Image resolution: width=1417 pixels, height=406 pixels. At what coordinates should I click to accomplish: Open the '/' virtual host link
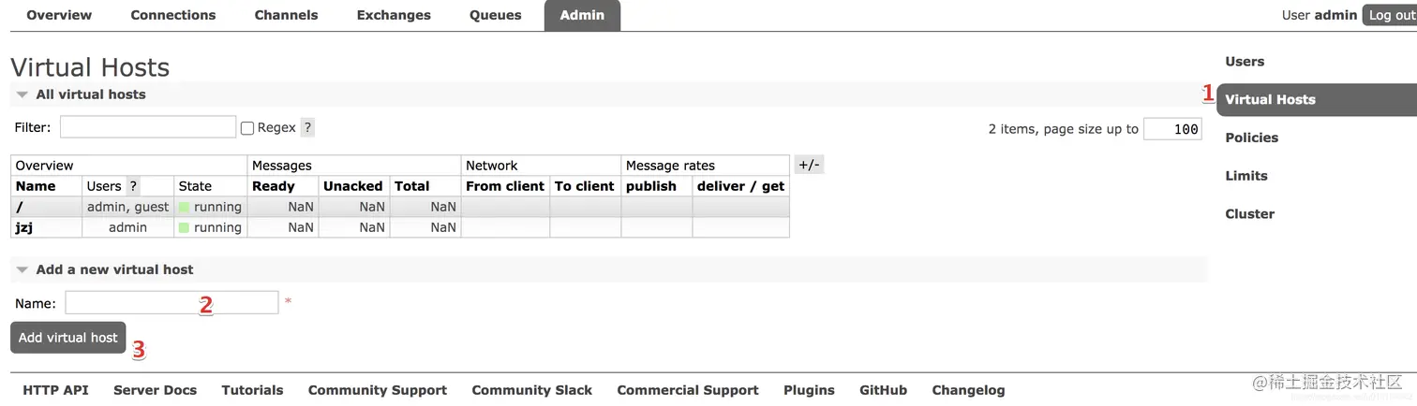coord(19,207)
